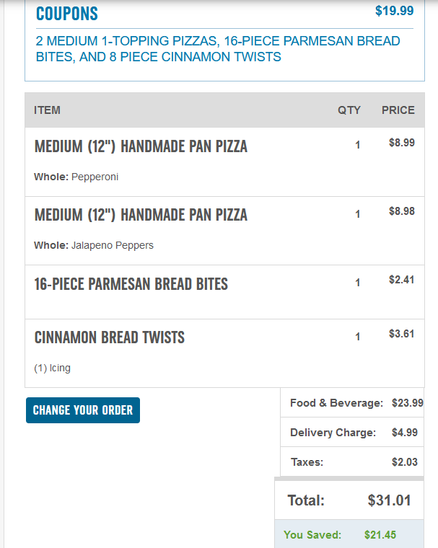Click the Icing option text
The height and width of the screenshot is (548, 438).
[x=52, y=368]
